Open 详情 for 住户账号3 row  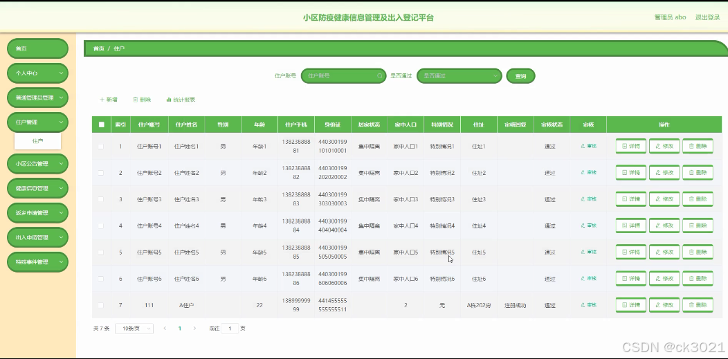[631, 199]
